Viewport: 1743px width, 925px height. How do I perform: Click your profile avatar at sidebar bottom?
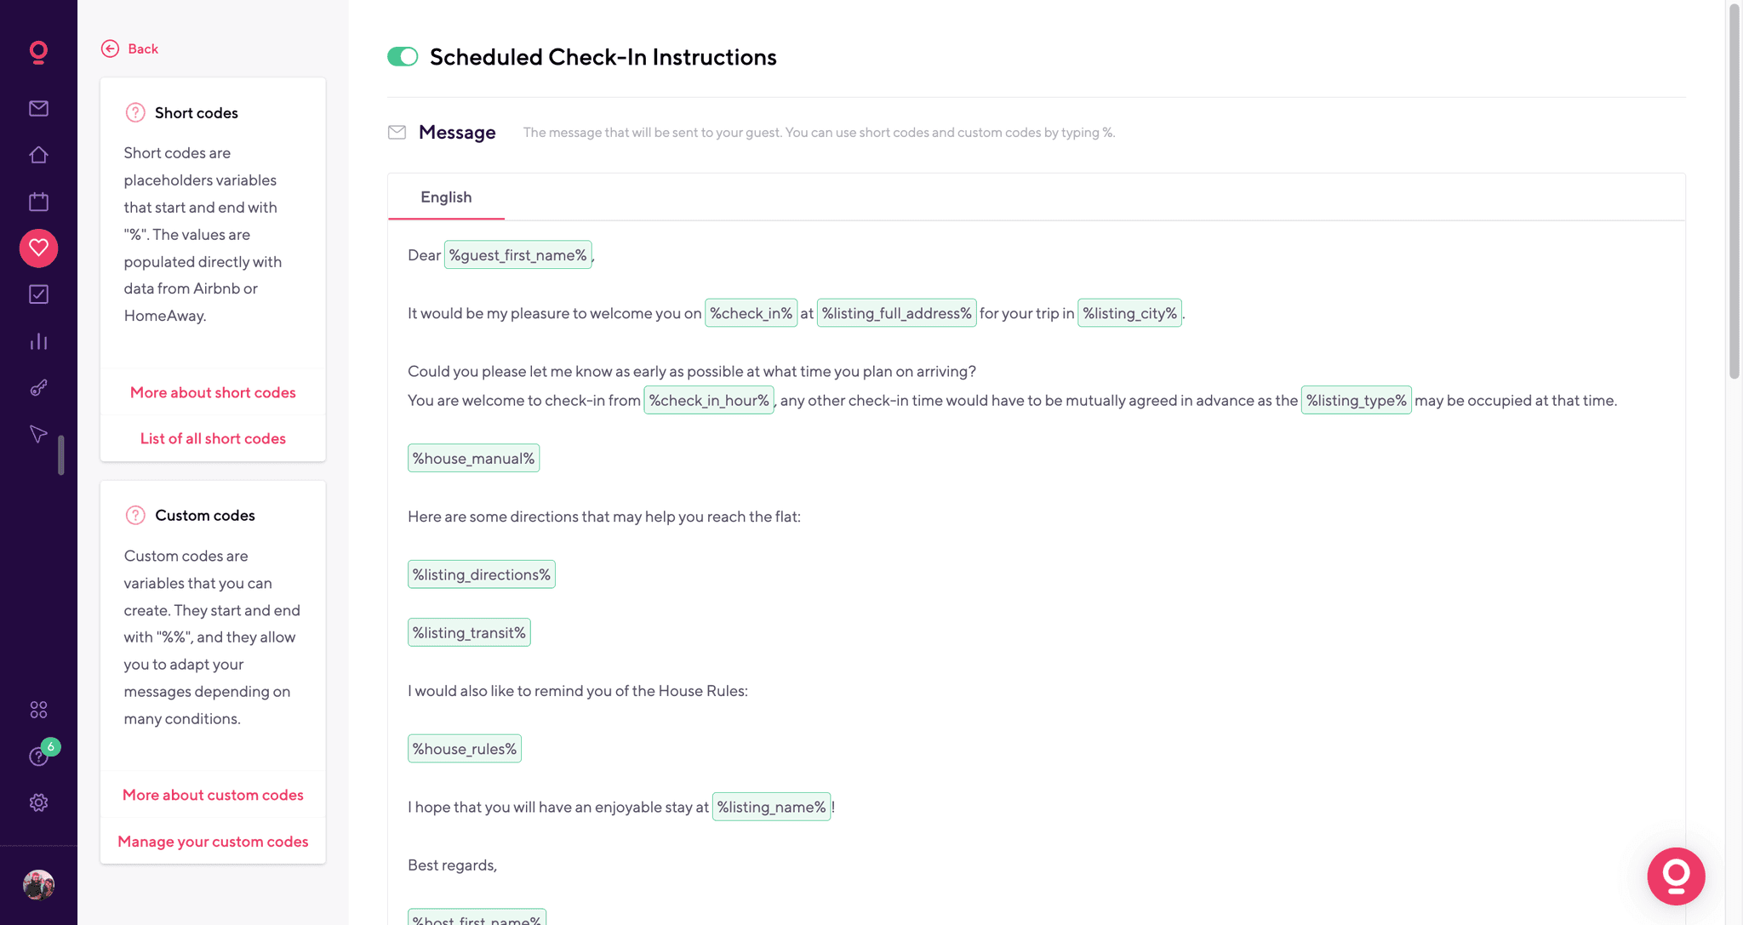(x=38, y=885)
